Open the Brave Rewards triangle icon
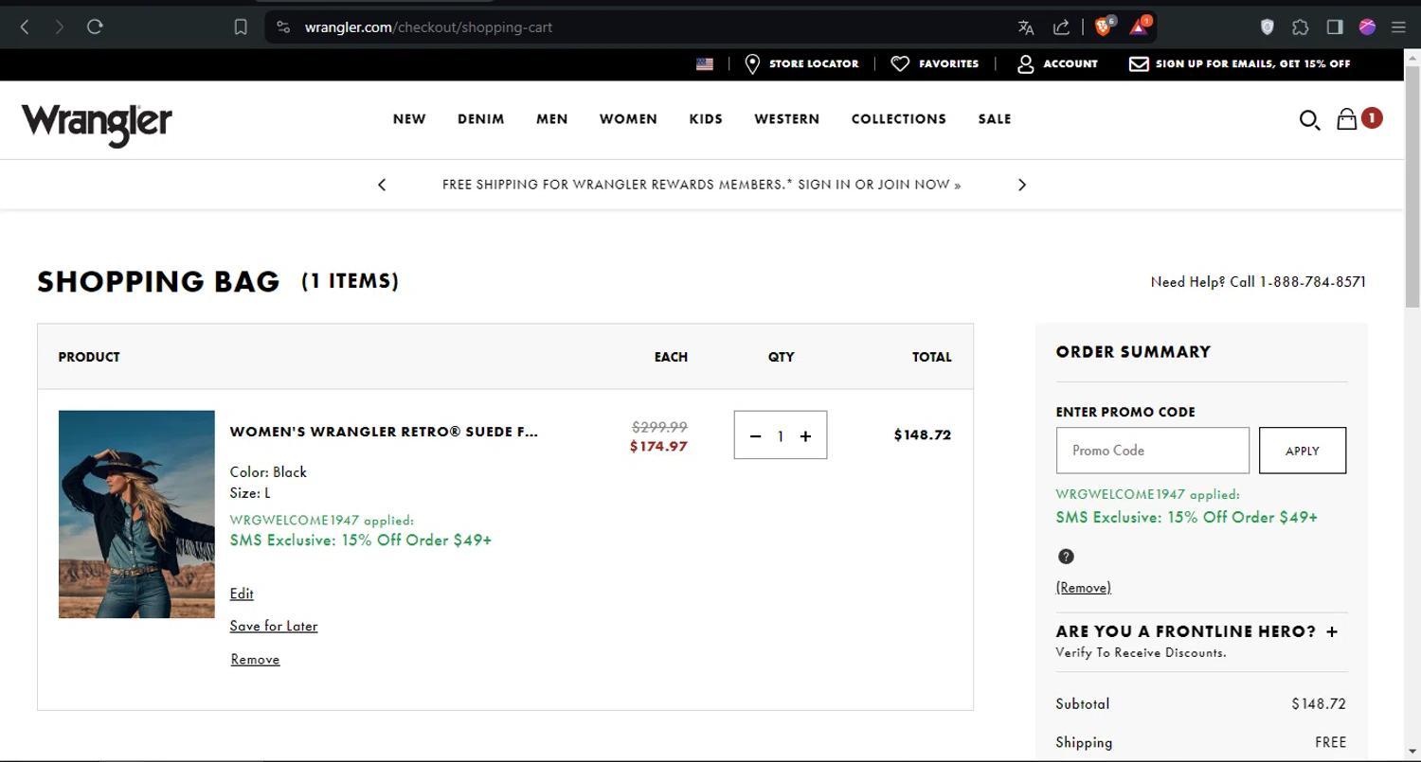The image size is (1421, 762). click(1140, 26)
